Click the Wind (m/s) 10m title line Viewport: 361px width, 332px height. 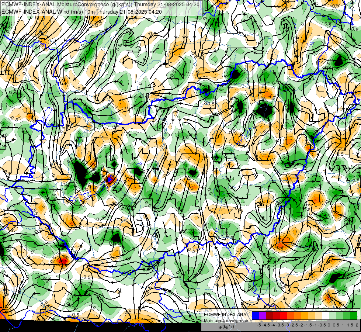point(81,12)
